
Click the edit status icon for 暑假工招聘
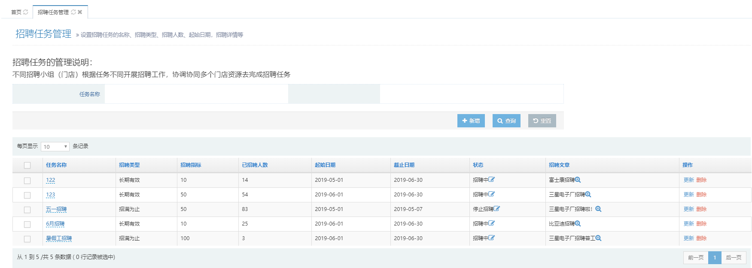[492, 238]
